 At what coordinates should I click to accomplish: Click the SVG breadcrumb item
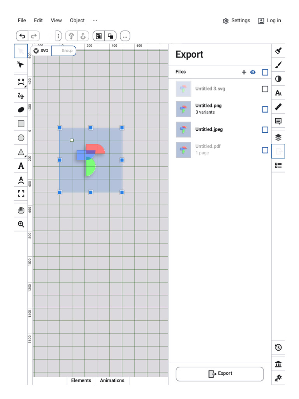pyautogui.click(x=41, y=51)
